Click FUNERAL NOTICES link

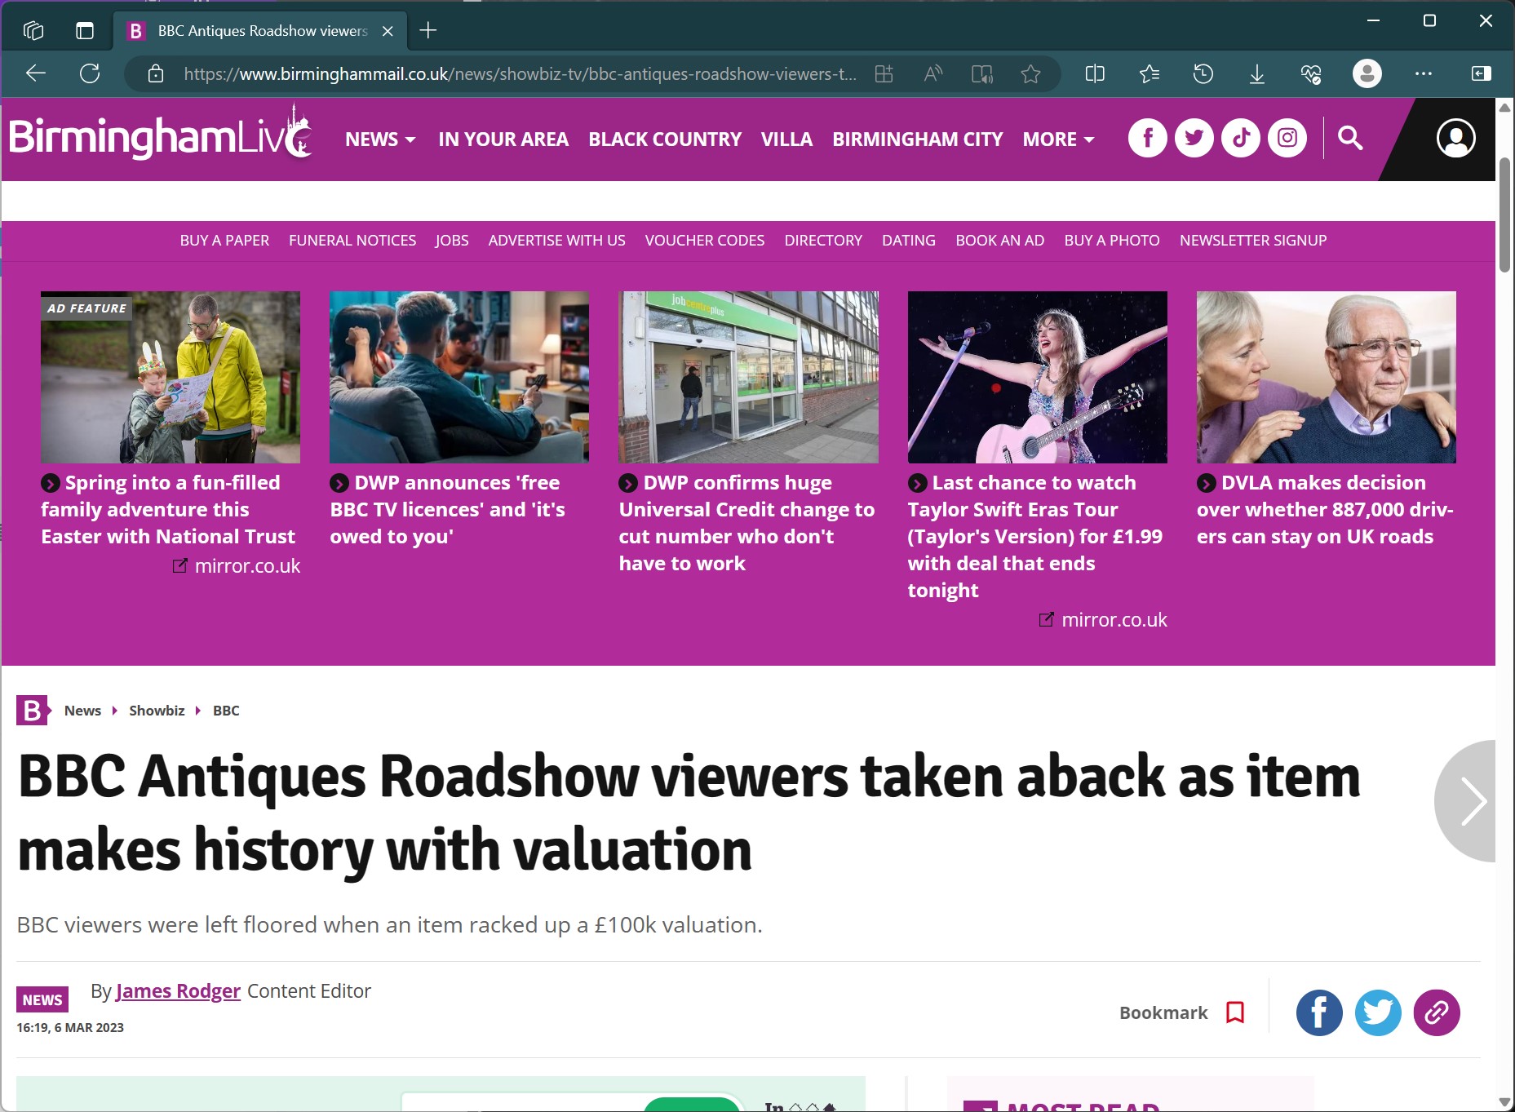pyautogui.click(x=352, y=241)
